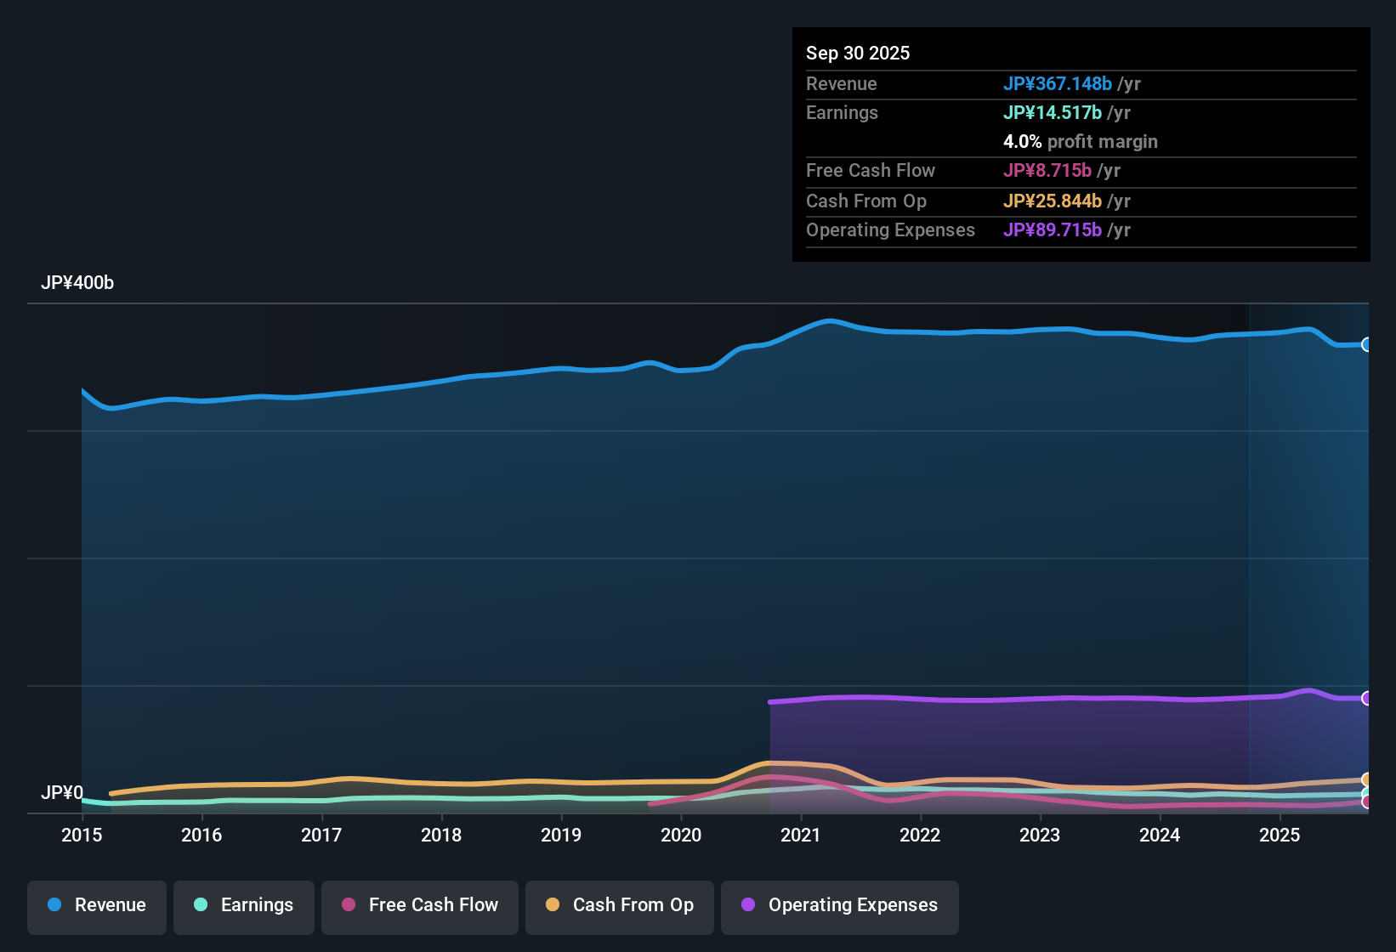
Task: Click the blue Revenue legend dot
Action: click(x=54, y=905)
